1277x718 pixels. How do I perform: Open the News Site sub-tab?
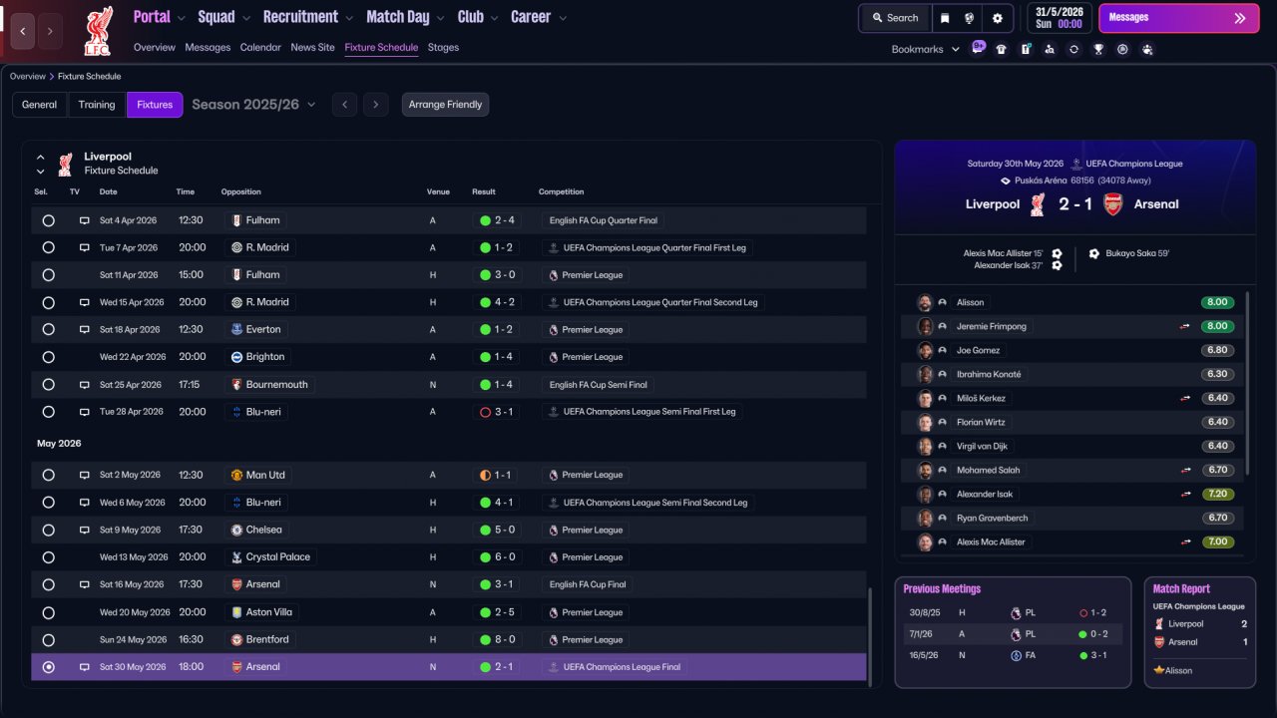pyautogui.click(x=312, y=48)
